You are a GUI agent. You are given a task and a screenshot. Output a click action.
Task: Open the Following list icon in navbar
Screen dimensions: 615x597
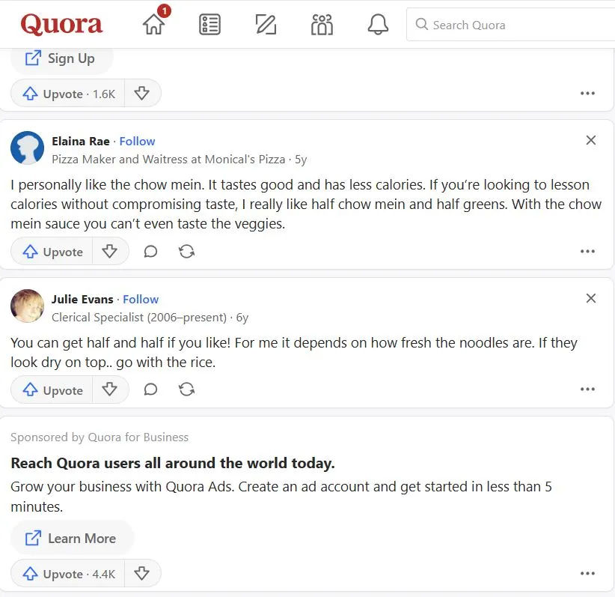[209, 25]
